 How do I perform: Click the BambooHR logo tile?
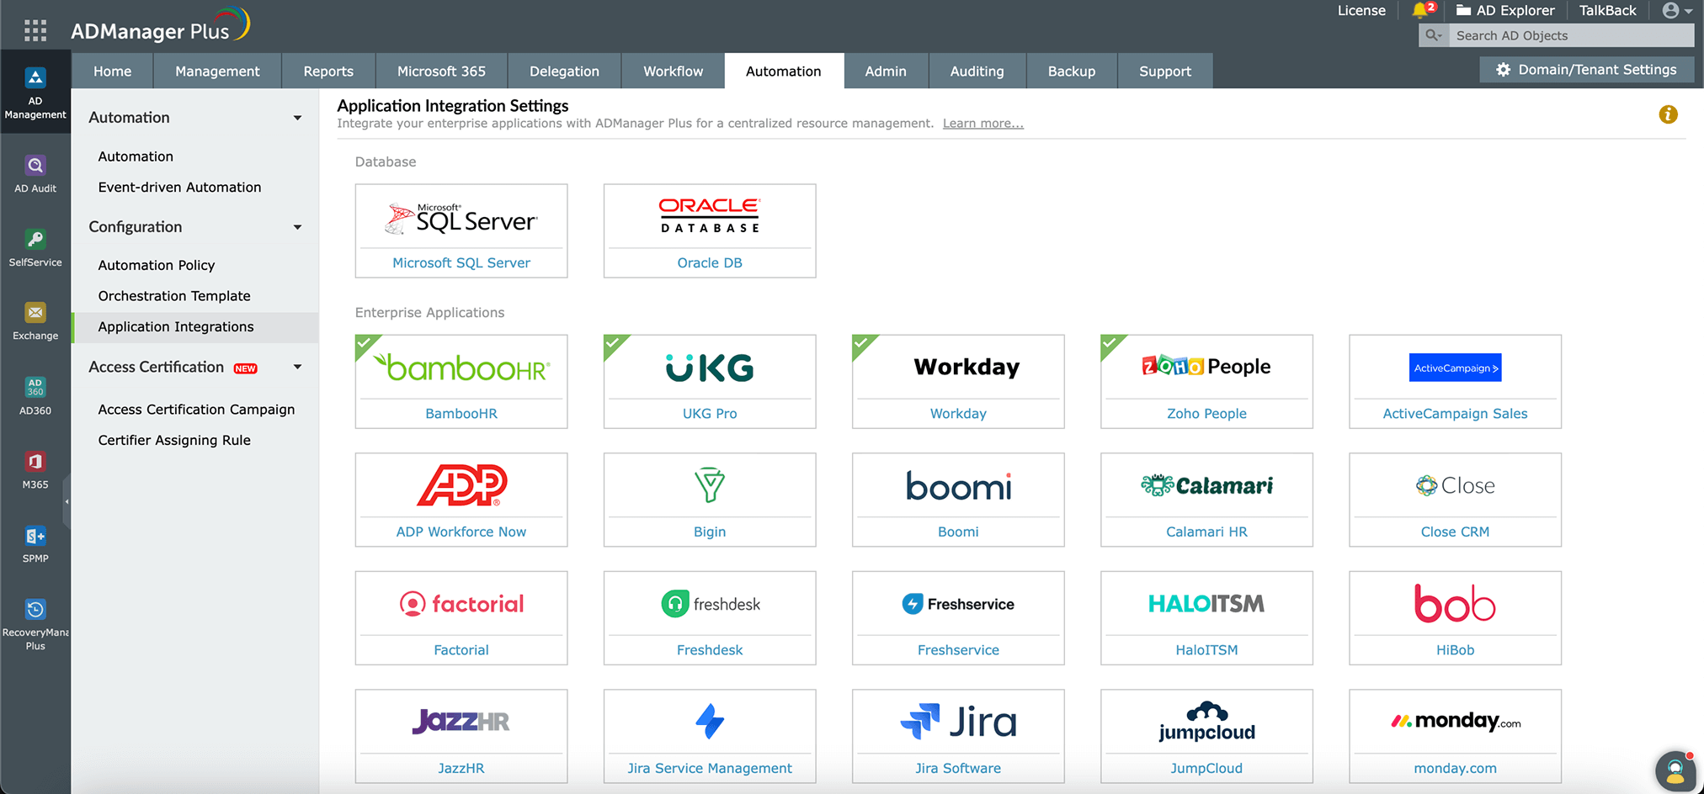pyautogui.click(x=461, y=368)
